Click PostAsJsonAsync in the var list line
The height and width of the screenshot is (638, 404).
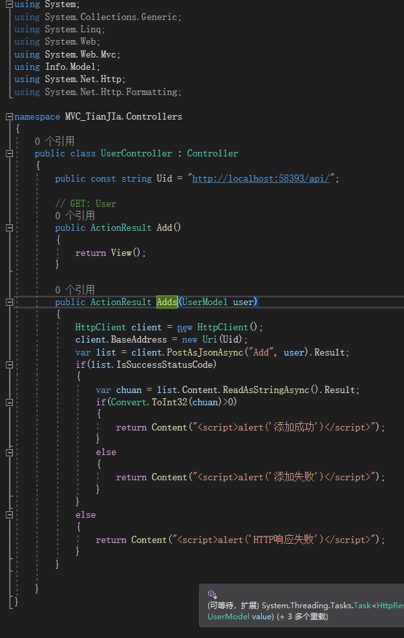pos(205,352)
